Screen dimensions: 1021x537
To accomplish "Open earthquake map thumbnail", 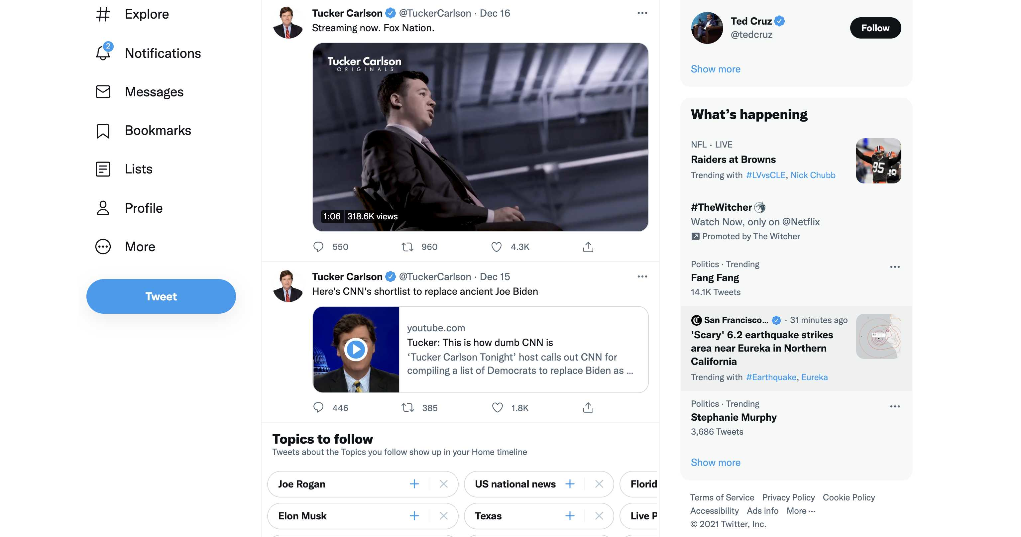I will click(x=878, y=336).
